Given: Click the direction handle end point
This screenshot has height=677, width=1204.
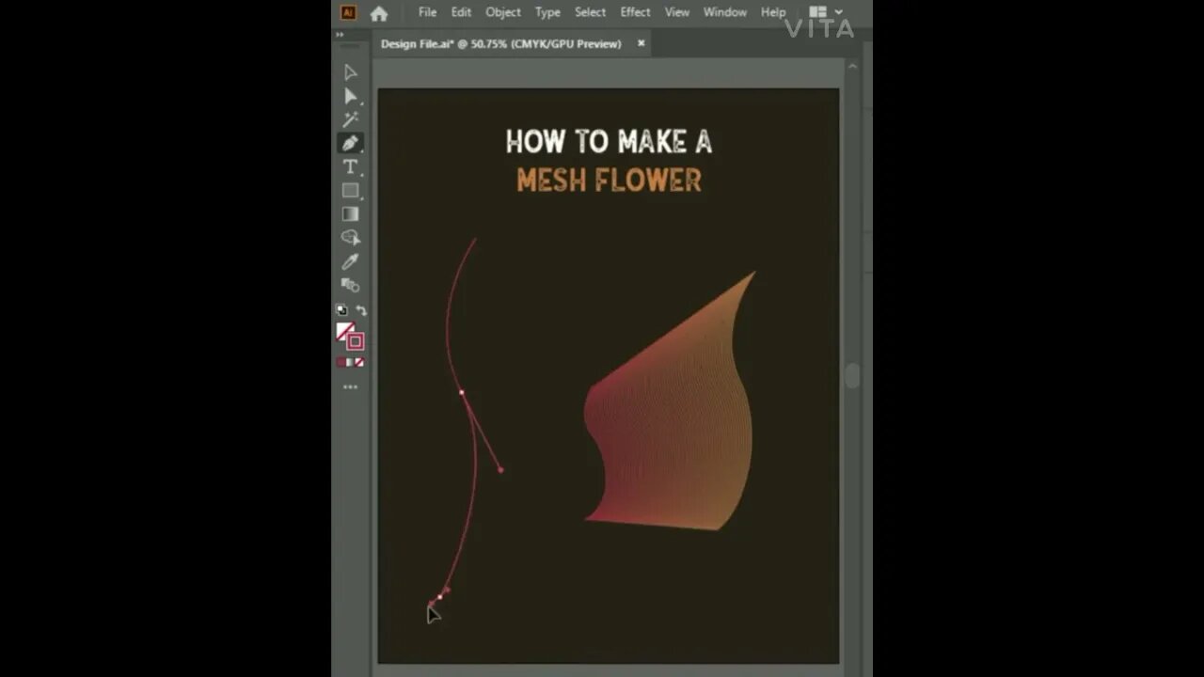Looking at the screenshot, I should point(500,469).
